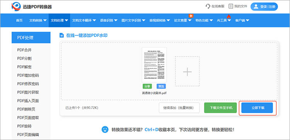Click the green 下载文件至手机 button
Image resolution: width=290 pixels, height=140 pixels.
coord(220,108)
